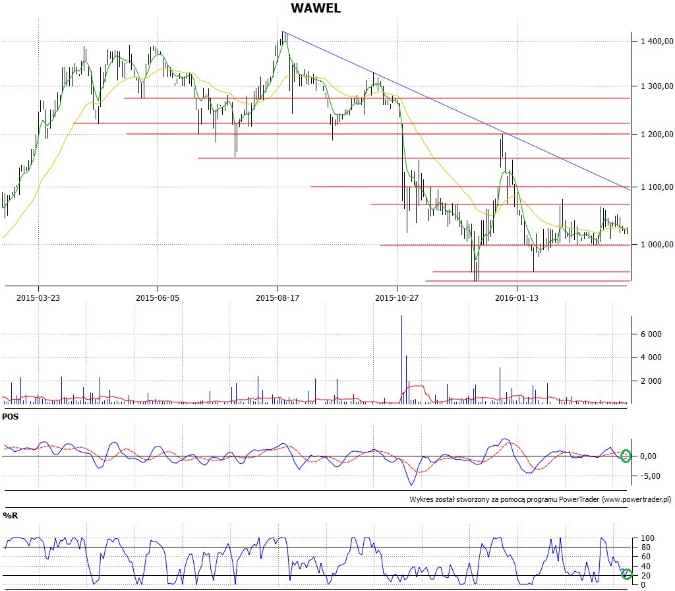This screenshot has height=591, width=675.
Task: Select the 2015-10-27 date label
Action: [x=396, y=297]
